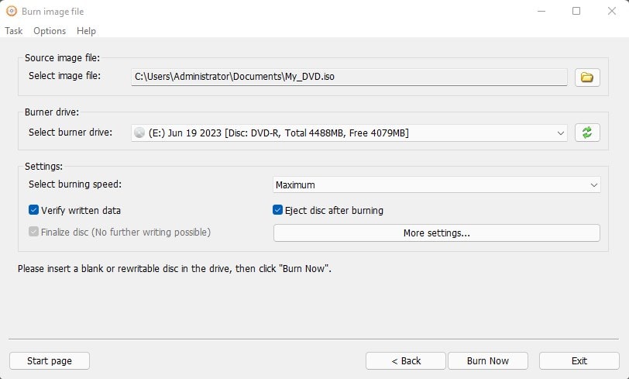Click the disc icon in burner drive field
This screenshot has height=379, width=629.
[x=139, y=133]
